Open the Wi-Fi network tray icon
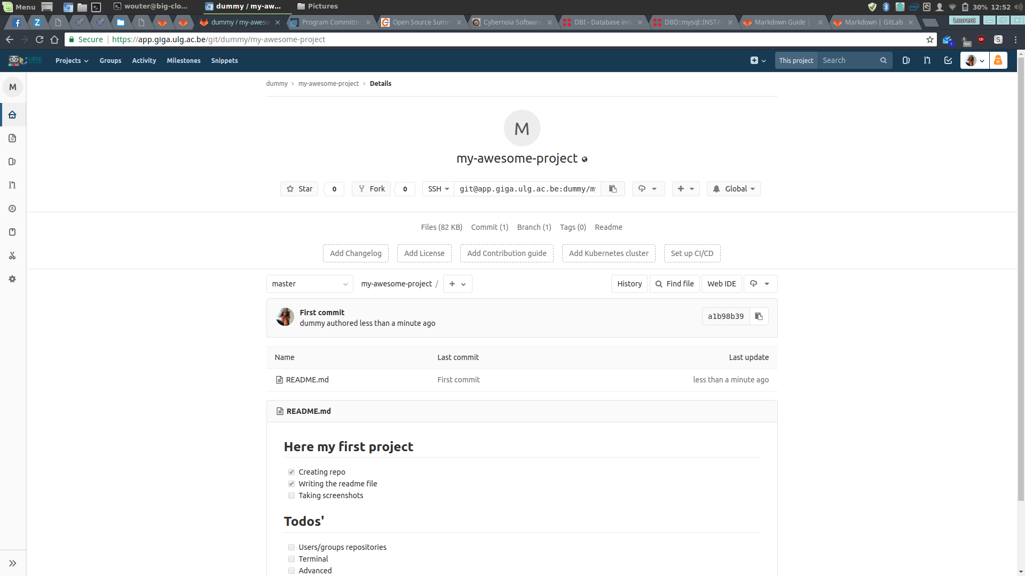The image size is (1025, 576). 952,7
